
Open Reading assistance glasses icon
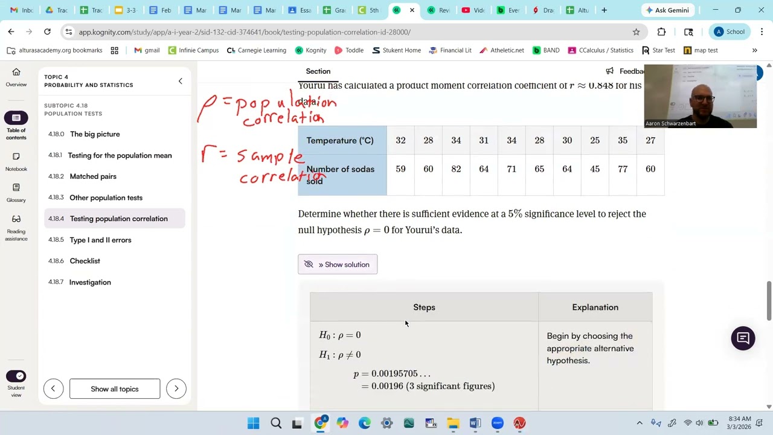[x=16, y=227]
